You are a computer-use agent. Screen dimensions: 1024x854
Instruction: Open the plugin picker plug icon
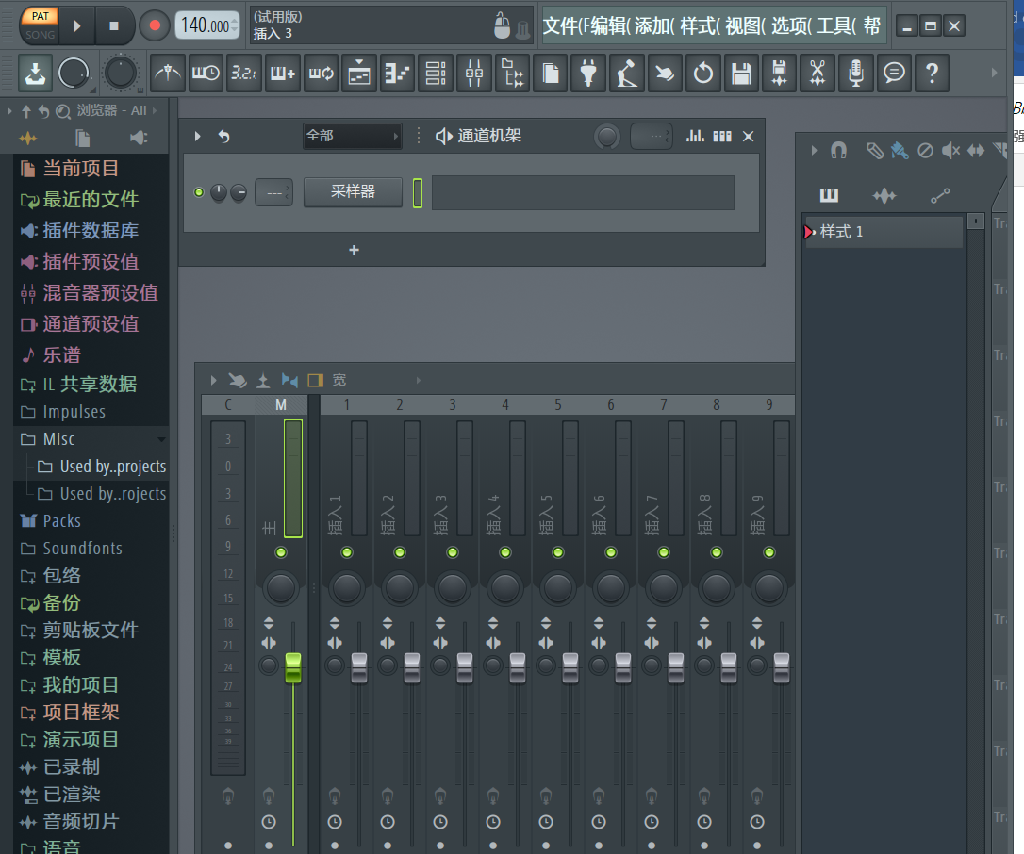[x=588, y=73]
